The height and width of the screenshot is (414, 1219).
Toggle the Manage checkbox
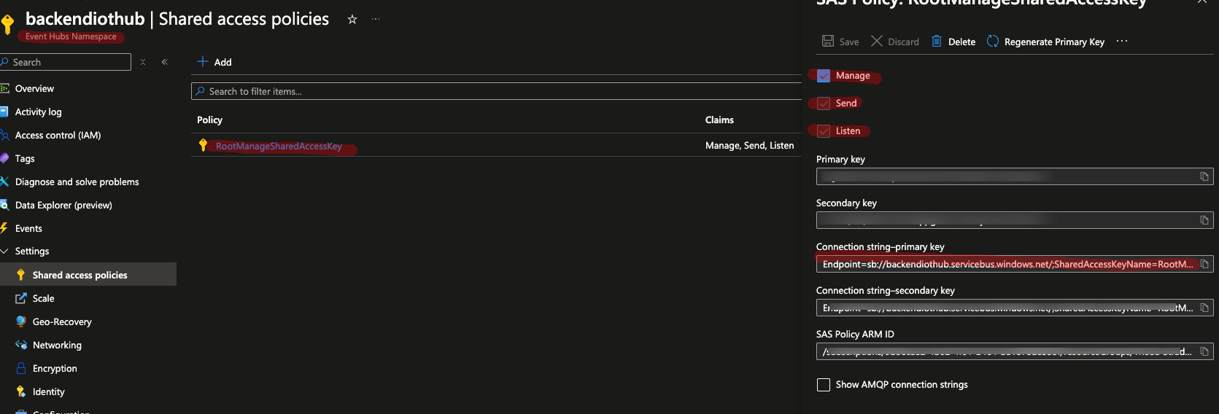[x=824, y=76]
